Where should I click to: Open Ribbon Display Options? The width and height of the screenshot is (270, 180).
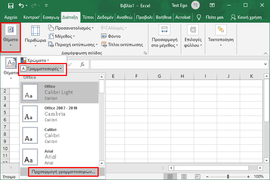point(212,5)
